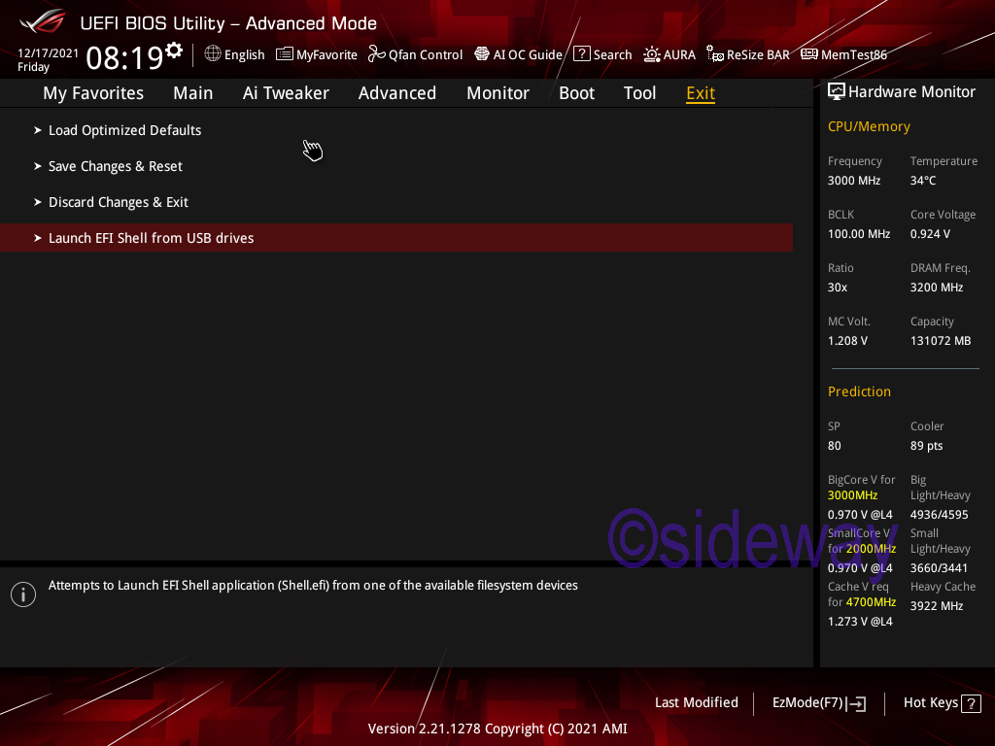995x746 pixels.
Task: Click the 3922 MHz Heavy Cache value
Action: 937,606
